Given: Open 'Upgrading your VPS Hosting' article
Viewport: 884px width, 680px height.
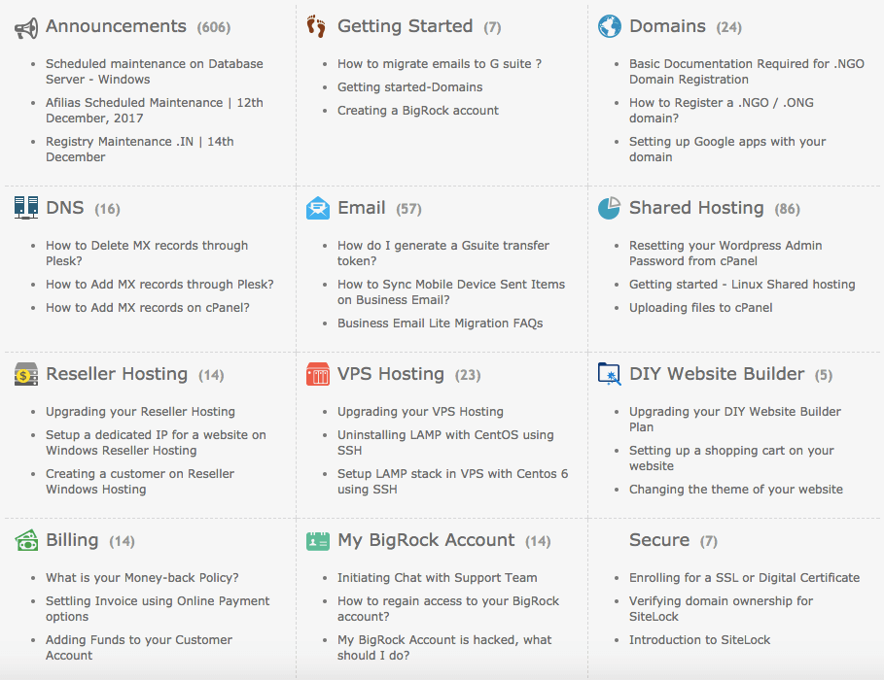Looking at the screenshot, I should (420, 412).
